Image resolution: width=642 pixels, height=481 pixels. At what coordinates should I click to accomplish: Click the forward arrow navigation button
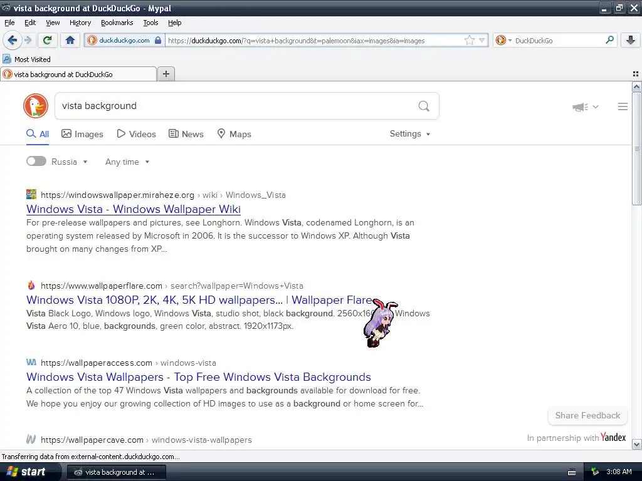pos(28,40)
